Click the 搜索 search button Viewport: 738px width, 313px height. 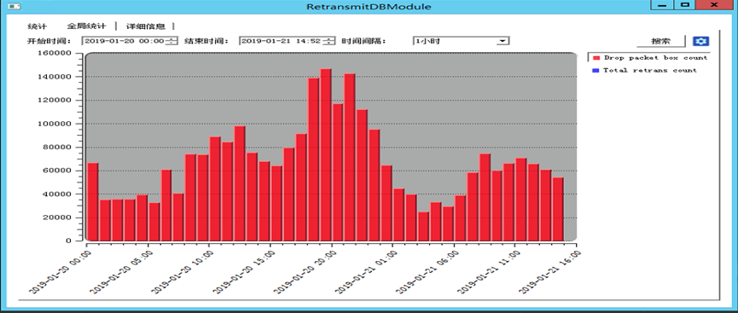coord(661,41)
